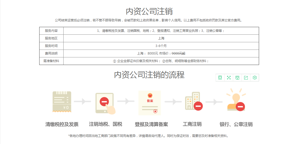Click the fullscreen expand arrows icon
Viewport: 297px width, 144px height.
(229, 77)
